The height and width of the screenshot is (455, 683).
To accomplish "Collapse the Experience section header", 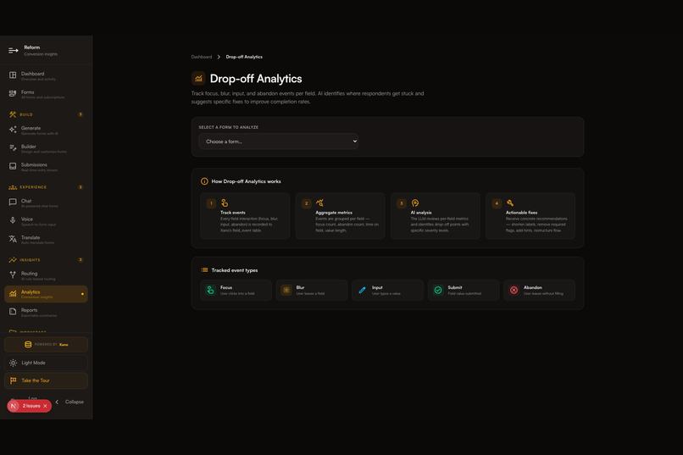I will (46, 187).
